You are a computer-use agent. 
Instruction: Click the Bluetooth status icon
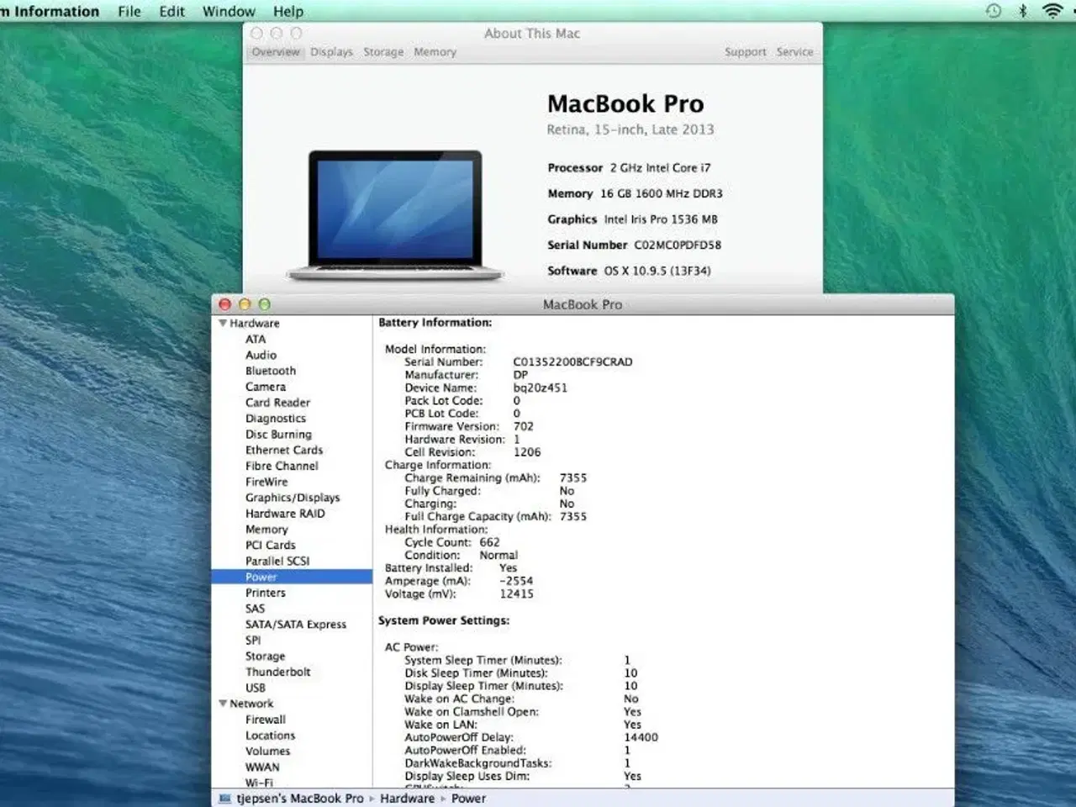1022,11
